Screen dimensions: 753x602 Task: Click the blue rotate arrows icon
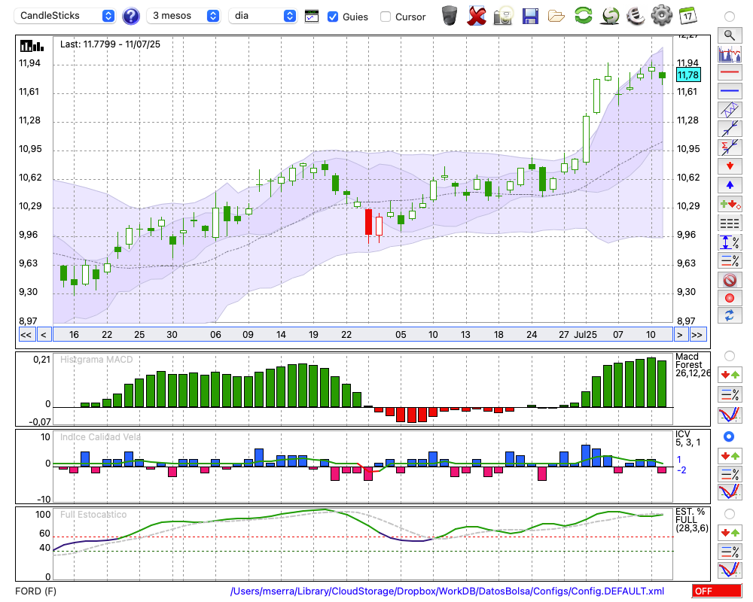tap(730, 316)
